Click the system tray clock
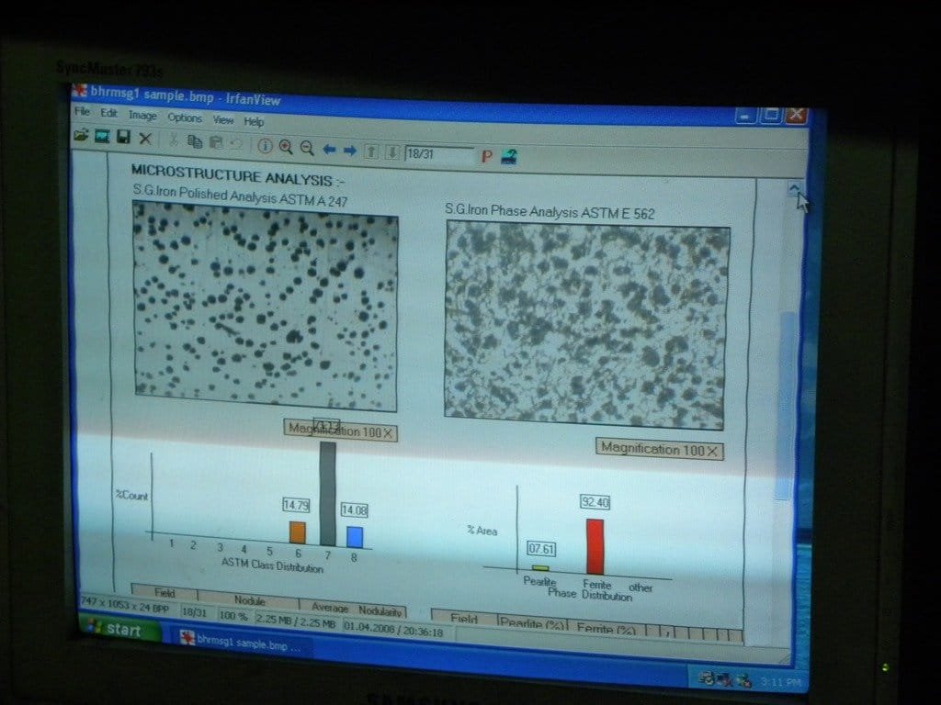The width and height of the screenshot is (941, 705). (x=780, y=682)
